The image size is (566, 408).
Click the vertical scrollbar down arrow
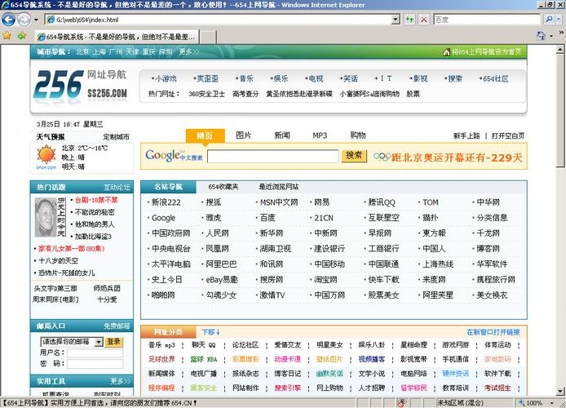click(x=560, y=392)
